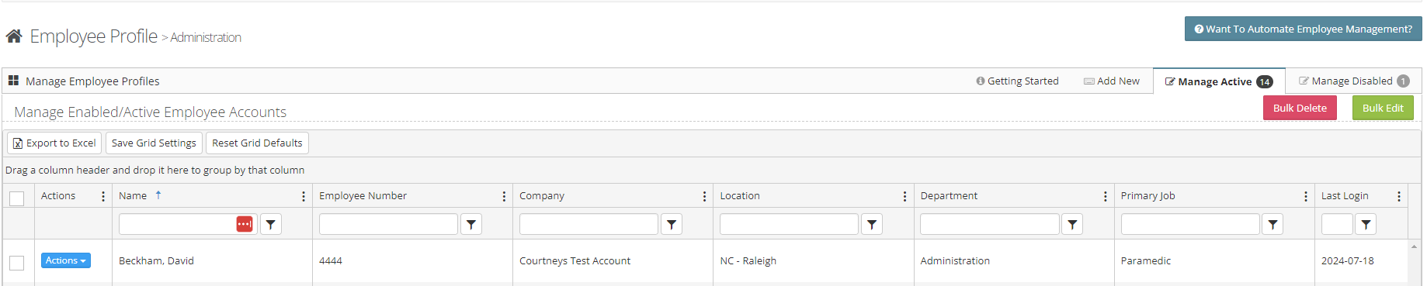Expand the Actions dropdown for Beckham, David
1427x286 pixels.
coord(66,260)
